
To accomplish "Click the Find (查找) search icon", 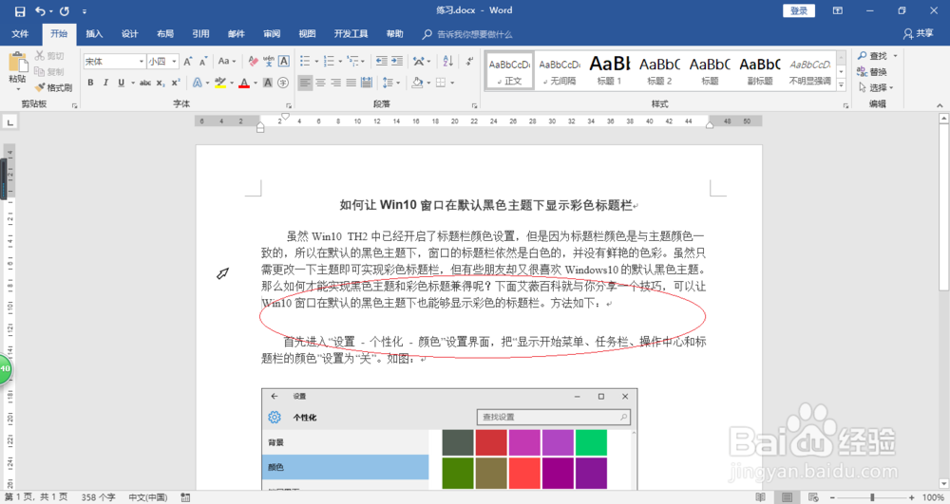I will [872, 56].
